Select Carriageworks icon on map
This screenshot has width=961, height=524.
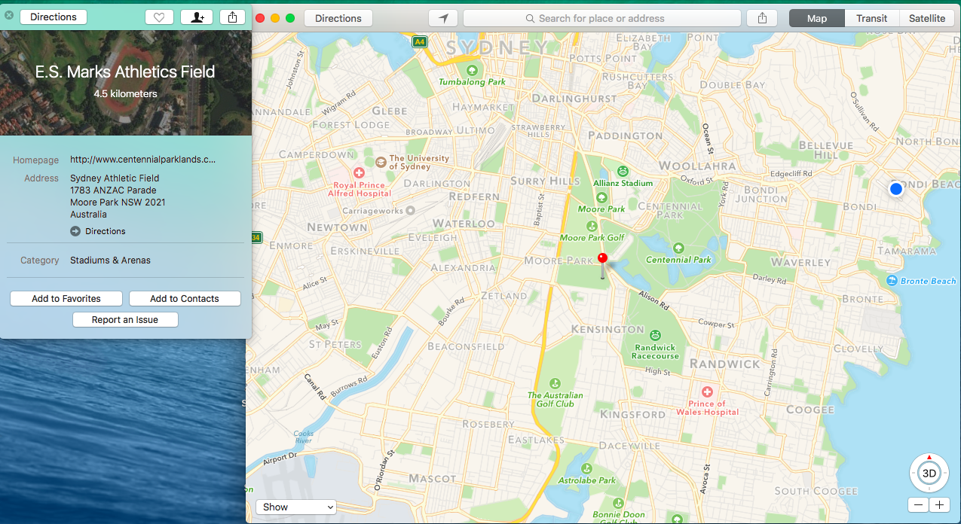coord(409,212)
